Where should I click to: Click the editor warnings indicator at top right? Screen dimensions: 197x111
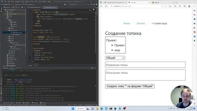pyautogui.click(x=90, y=10)
